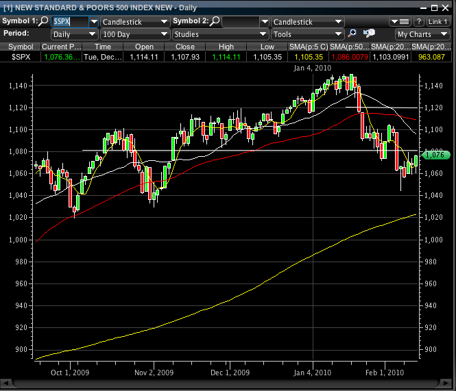Open the Studies menu
Screen dimensions: 456x391
point(220,34)
